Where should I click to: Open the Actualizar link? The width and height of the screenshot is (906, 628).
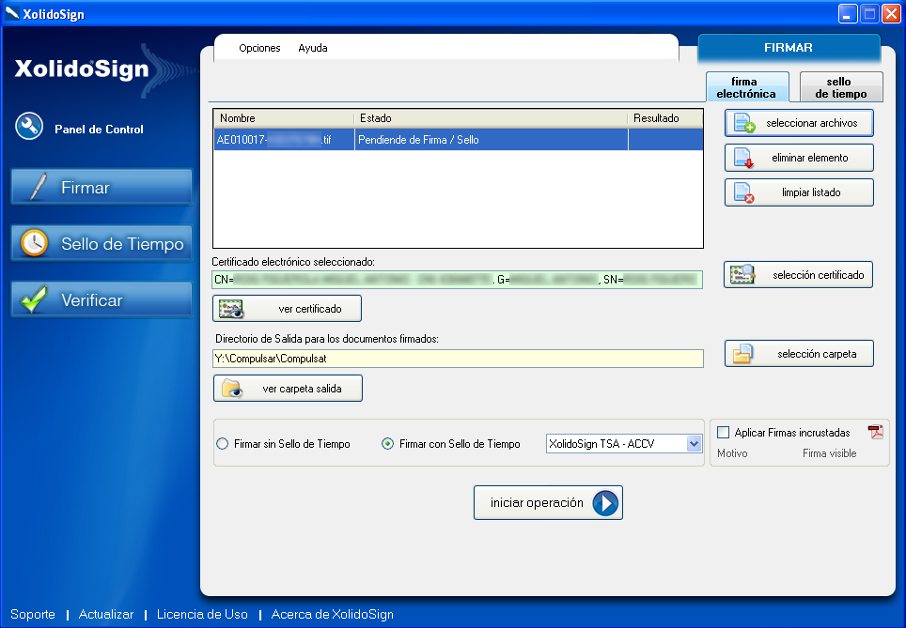pyautogui.click(x=106, y=614)
